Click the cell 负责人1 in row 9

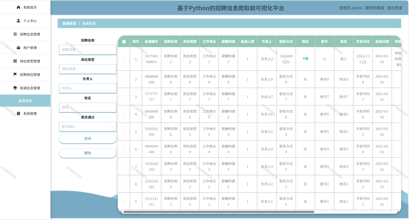267,202
